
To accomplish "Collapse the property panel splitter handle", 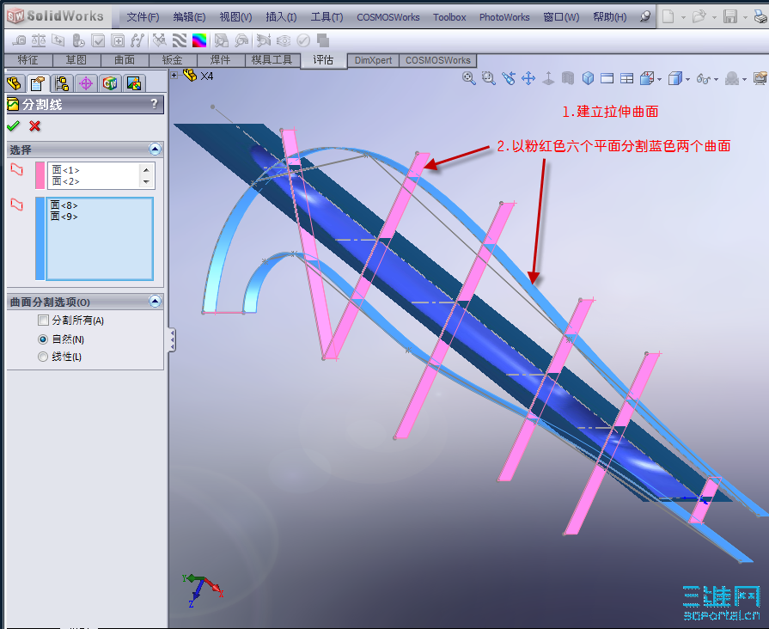I will point(172,340).
